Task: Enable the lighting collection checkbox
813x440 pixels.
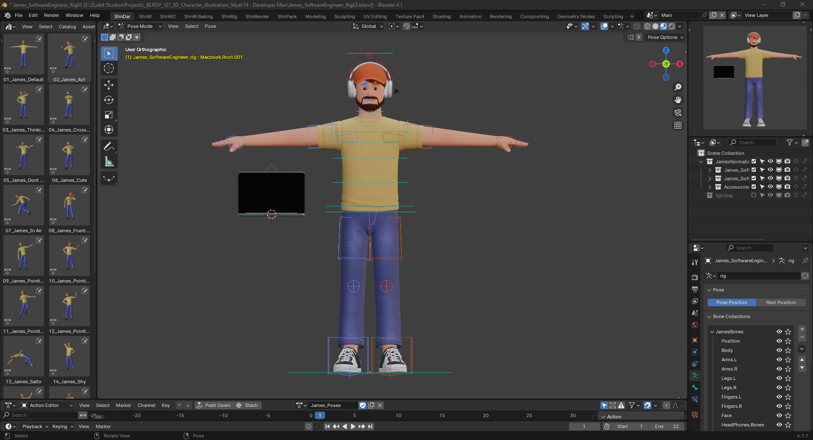Action: tap(754, 195)
